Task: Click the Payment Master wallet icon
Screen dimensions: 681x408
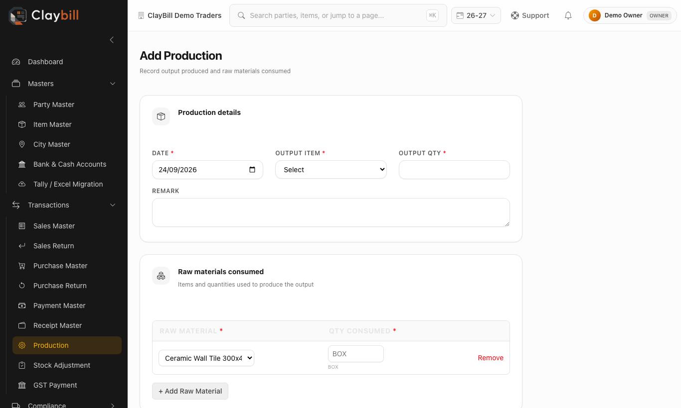Action: click(x=22, y=306)
